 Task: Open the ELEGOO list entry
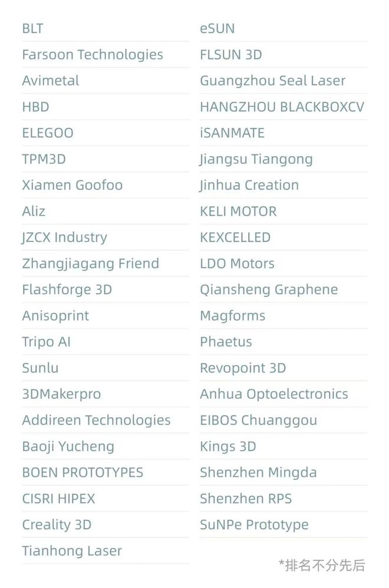point(48,133)
